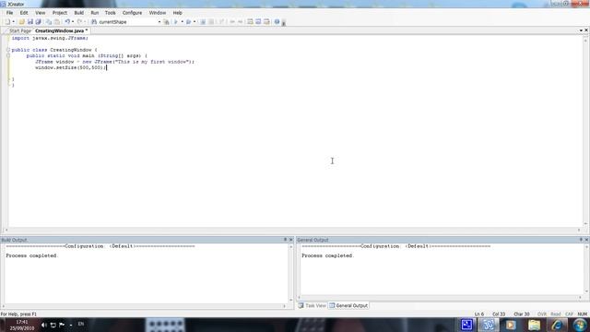590x332 pixels.
Task: Expand the Undo history dropdown arrow
Action: point(73,22)
